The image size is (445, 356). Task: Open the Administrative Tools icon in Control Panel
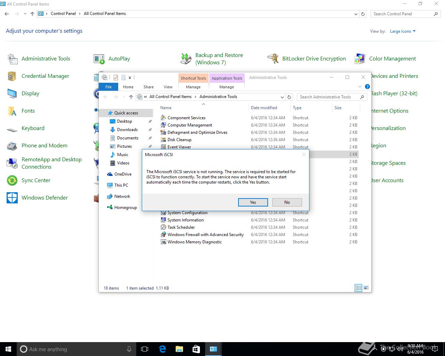pyautogui.click(x=13, y=59)
